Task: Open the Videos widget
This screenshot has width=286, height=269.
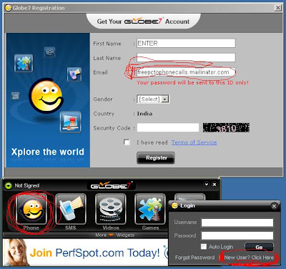Action: coord(111,210)
